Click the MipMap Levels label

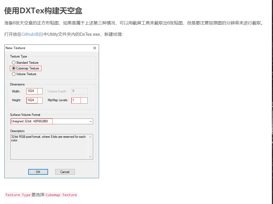[x=58, y=100]
